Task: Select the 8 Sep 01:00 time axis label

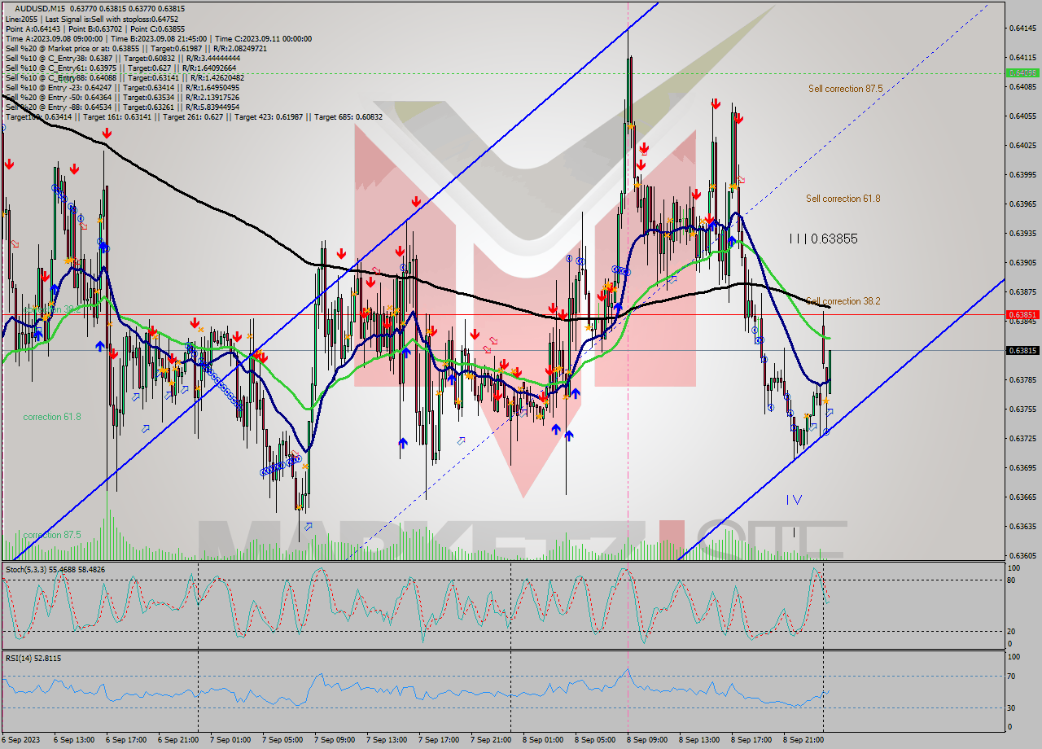Action: (544, 740)
